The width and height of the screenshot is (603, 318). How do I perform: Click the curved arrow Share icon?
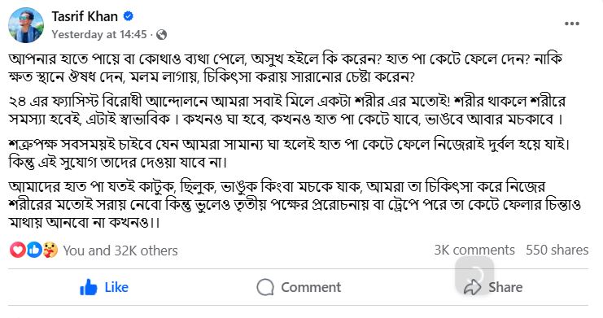click(x=472, y=287)
